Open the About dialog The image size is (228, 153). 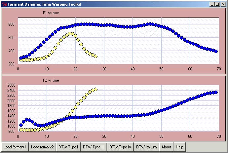pyautogui.click(x=166, y=147)
